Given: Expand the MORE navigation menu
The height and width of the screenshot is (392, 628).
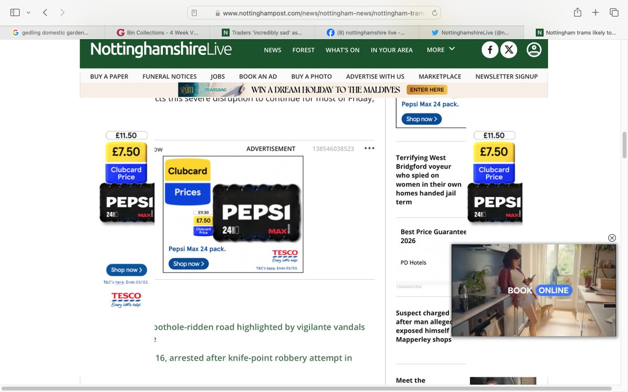Looking at the screenshot, I should (x=441, y=50).
